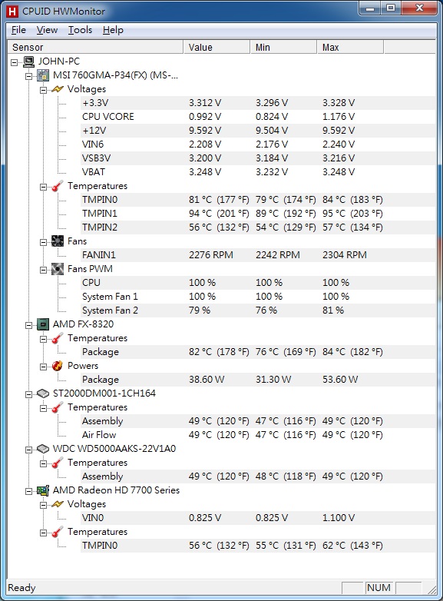This screenshot has width=443, height=601.
Task: Click the MSI motherboard chip icon
Action: pyautogui.click(x=43, y=75)
